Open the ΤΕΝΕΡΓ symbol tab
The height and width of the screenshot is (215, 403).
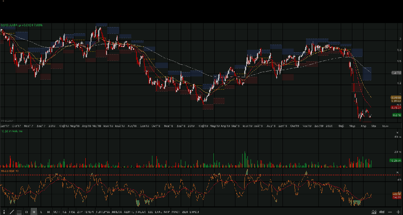90,212
